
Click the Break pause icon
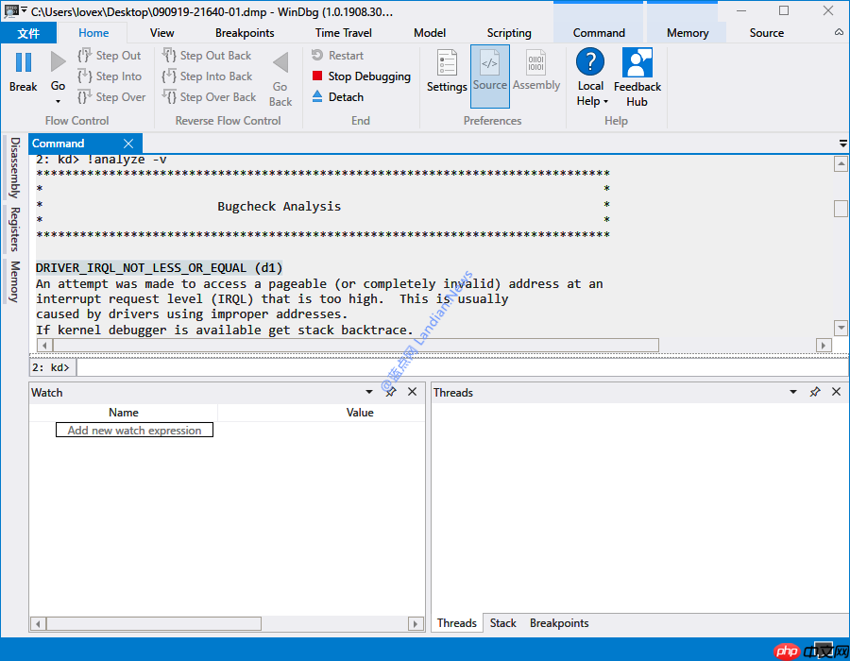(24, 62)
